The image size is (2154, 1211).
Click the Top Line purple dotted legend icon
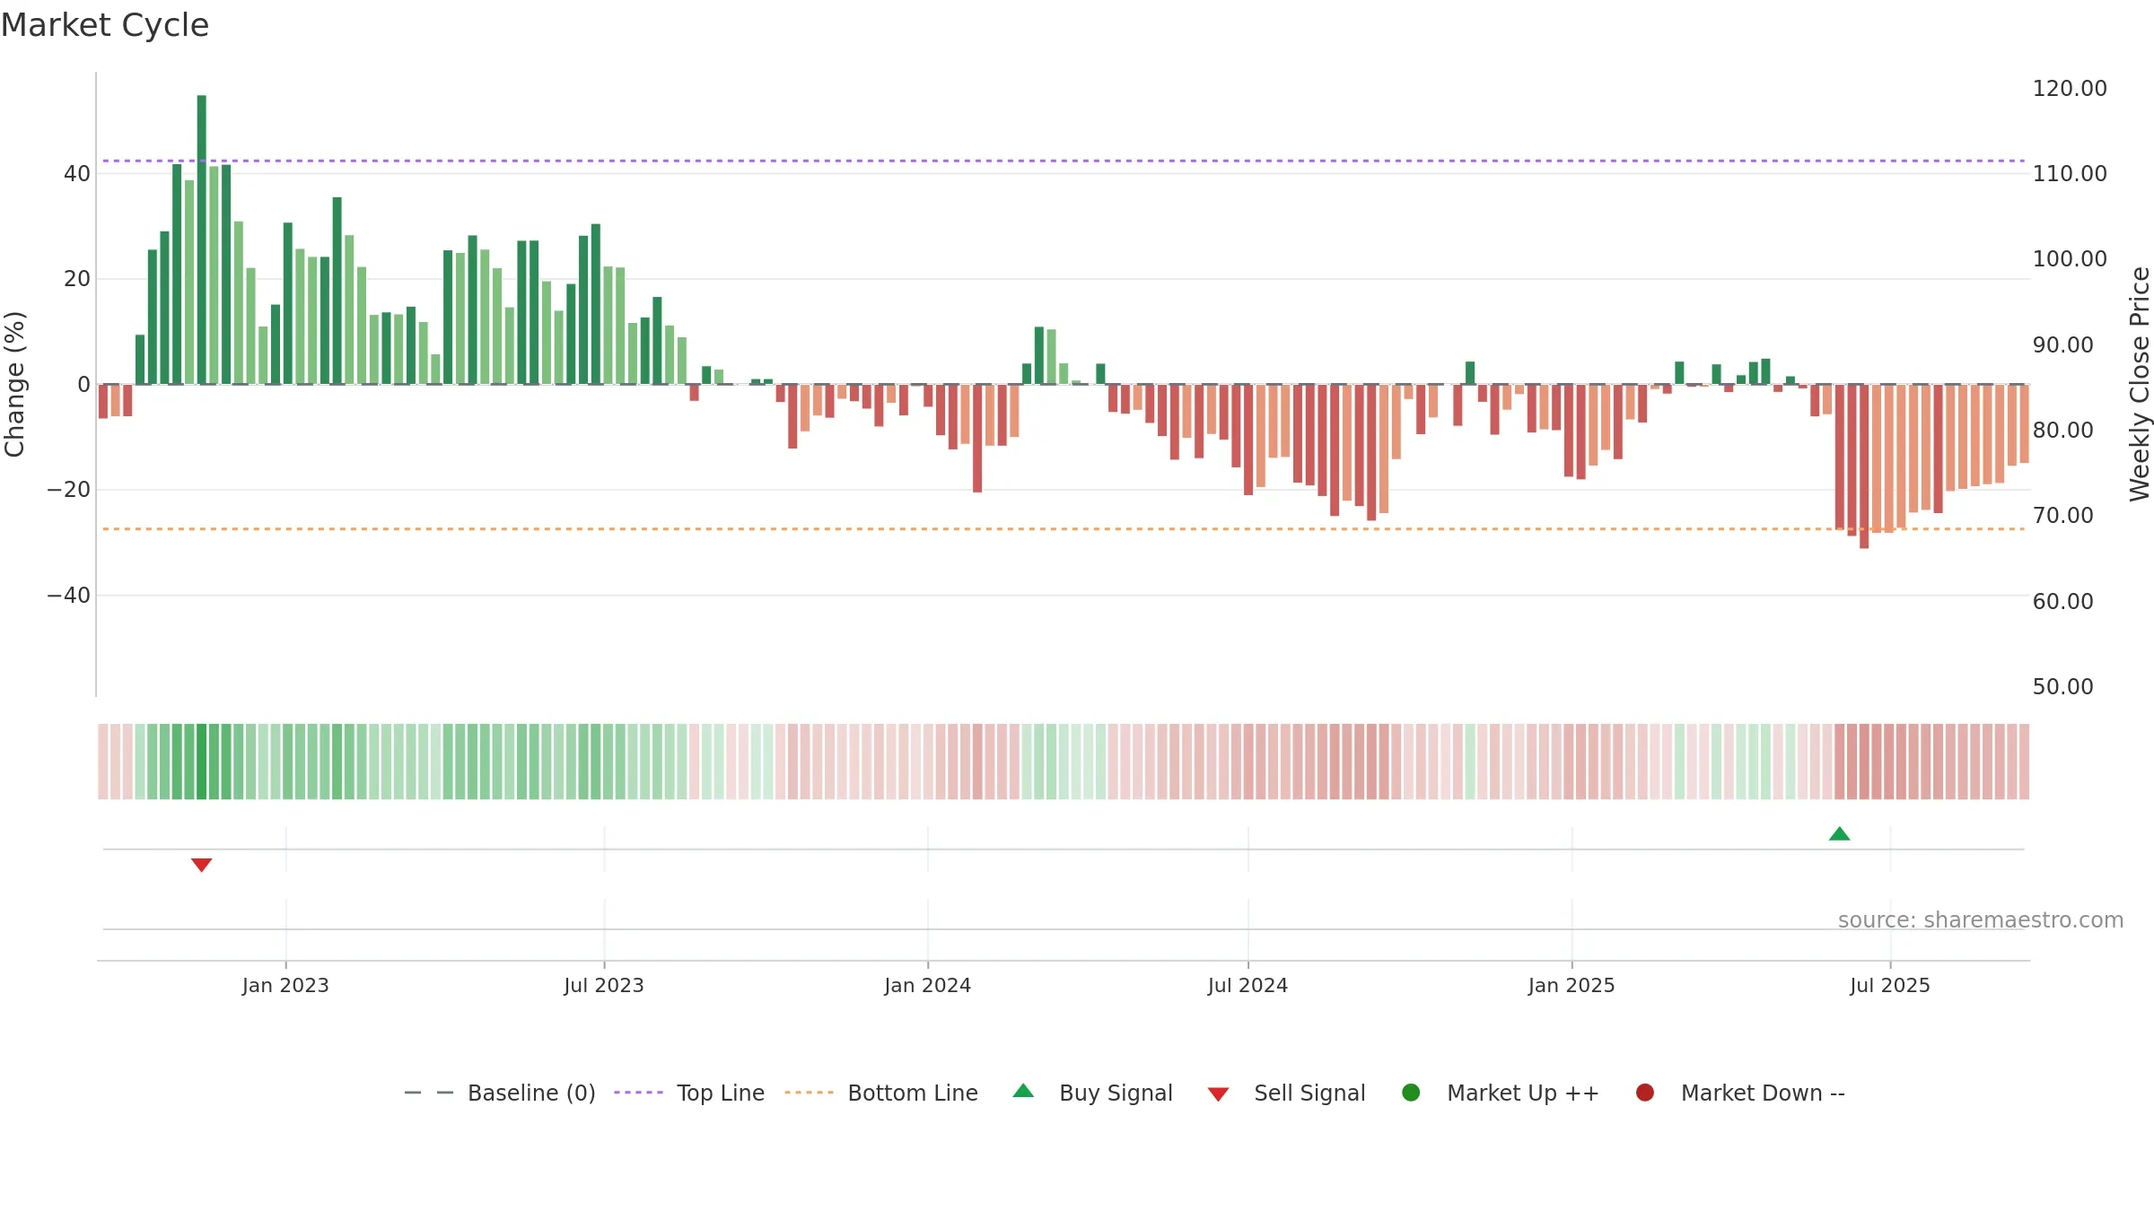click(x=638, y=1093)
